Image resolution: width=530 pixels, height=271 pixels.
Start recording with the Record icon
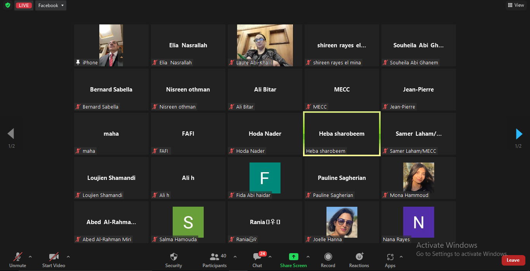pos(328,257)
